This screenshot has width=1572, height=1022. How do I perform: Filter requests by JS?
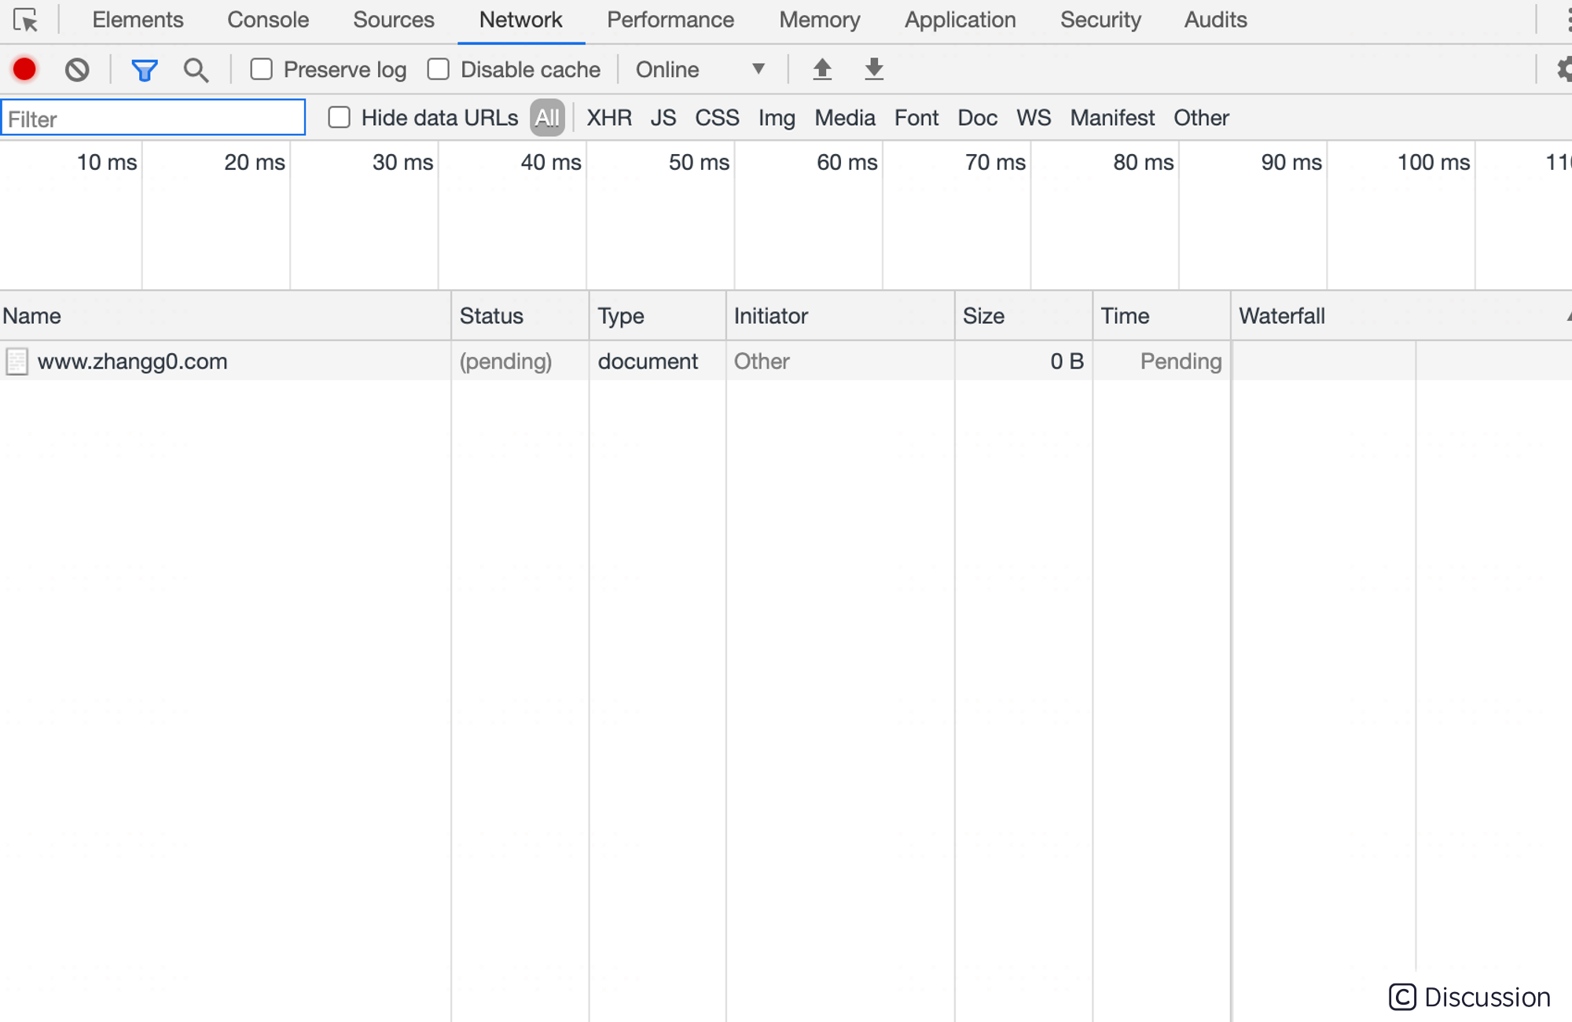tap(663, 118)
